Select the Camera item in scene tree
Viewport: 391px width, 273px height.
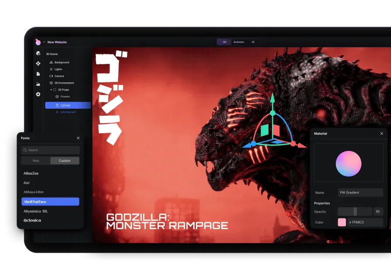59,76
